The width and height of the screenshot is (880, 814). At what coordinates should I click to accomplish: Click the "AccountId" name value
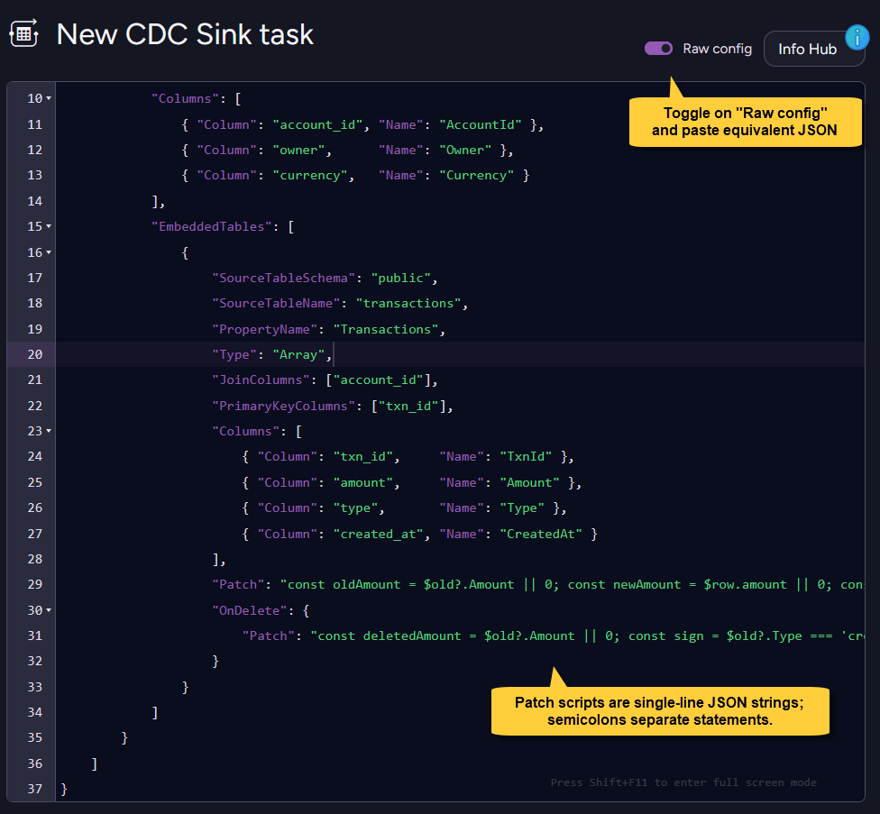point(481,124)
